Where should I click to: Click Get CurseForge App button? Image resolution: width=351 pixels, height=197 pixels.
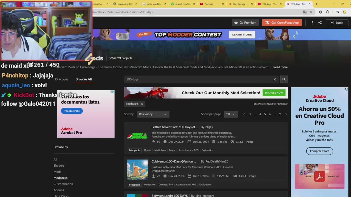(282, 23)
